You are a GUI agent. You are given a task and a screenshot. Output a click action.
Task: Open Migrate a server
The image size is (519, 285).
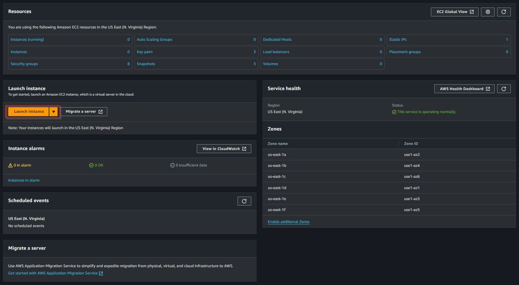(x=84, y=112)
